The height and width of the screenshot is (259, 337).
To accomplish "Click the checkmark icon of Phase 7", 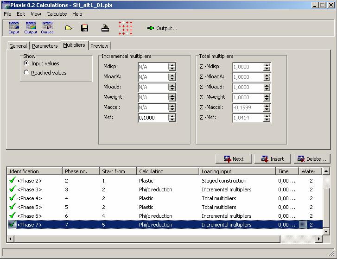I will tap(13, 224).
